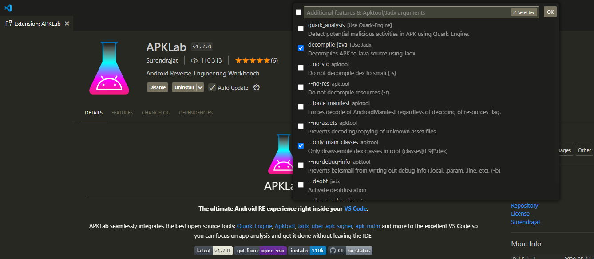Enable the --force-manifest option checkbox
The width and height of the screenshot is (594, 259).
[301, 107]
